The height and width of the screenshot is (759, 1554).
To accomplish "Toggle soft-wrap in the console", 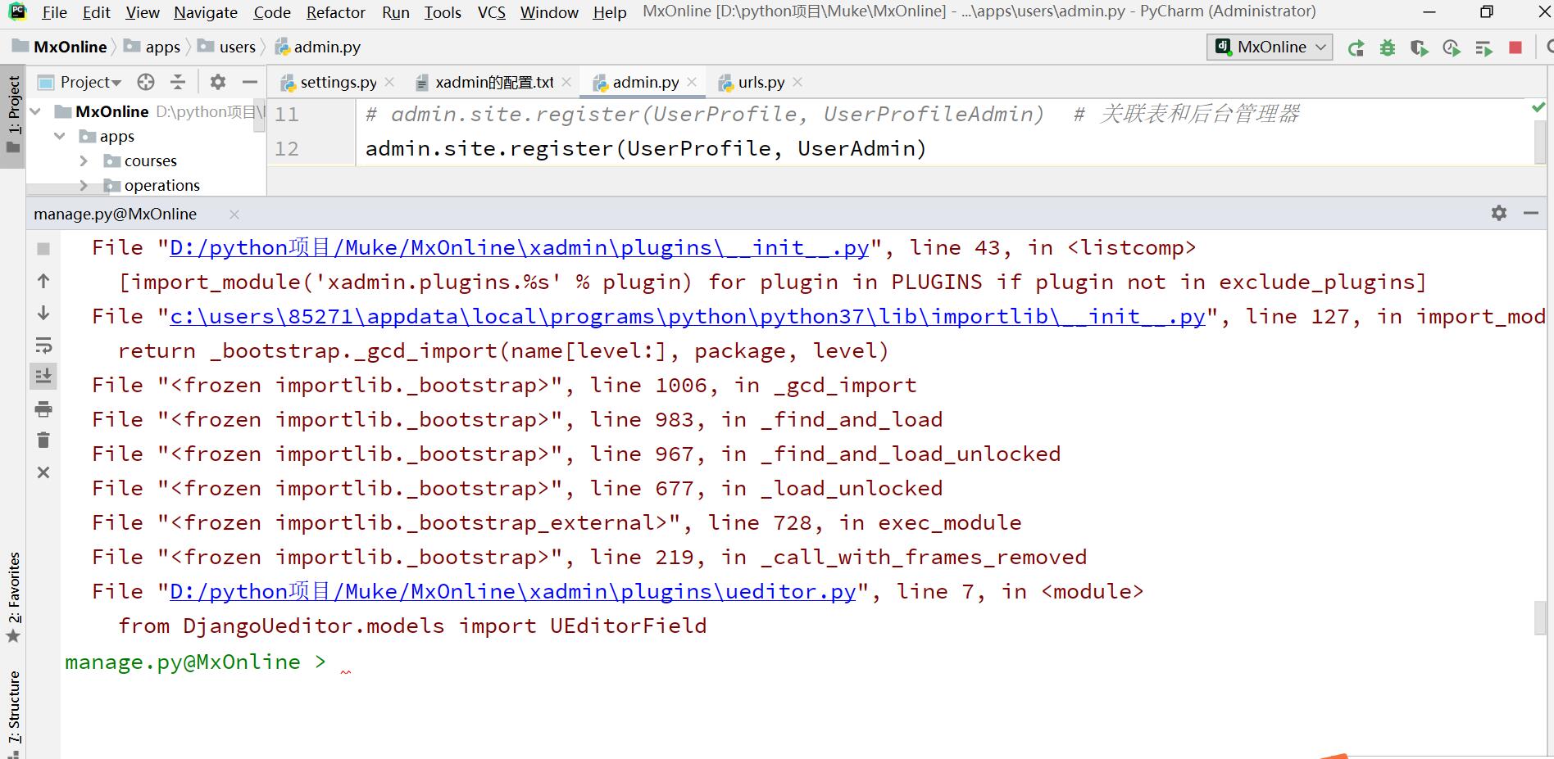I will point(43,345).
